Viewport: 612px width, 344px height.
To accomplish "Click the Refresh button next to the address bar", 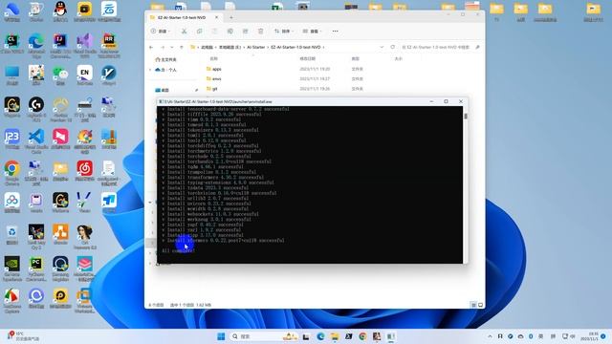I will [393, 47].
